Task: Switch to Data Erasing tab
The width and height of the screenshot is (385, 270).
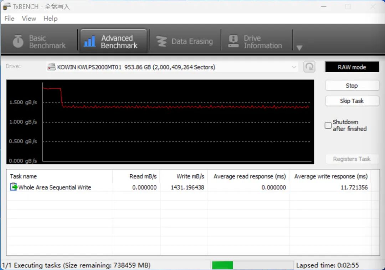Action: click(185, 41)
